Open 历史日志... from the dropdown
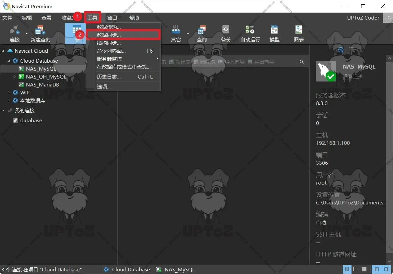The image size is (393, 274). [x=123, y=77]
